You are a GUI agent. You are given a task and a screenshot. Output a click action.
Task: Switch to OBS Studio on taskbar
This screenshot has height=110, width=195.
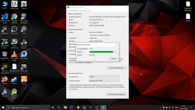tap(97, 107)
